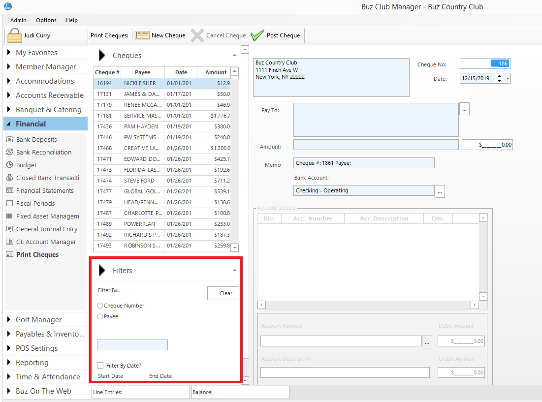The height and width of the screenshot is (402, 542).
Task: Click the Pay To browse ellipsis button
Action: 464,109
